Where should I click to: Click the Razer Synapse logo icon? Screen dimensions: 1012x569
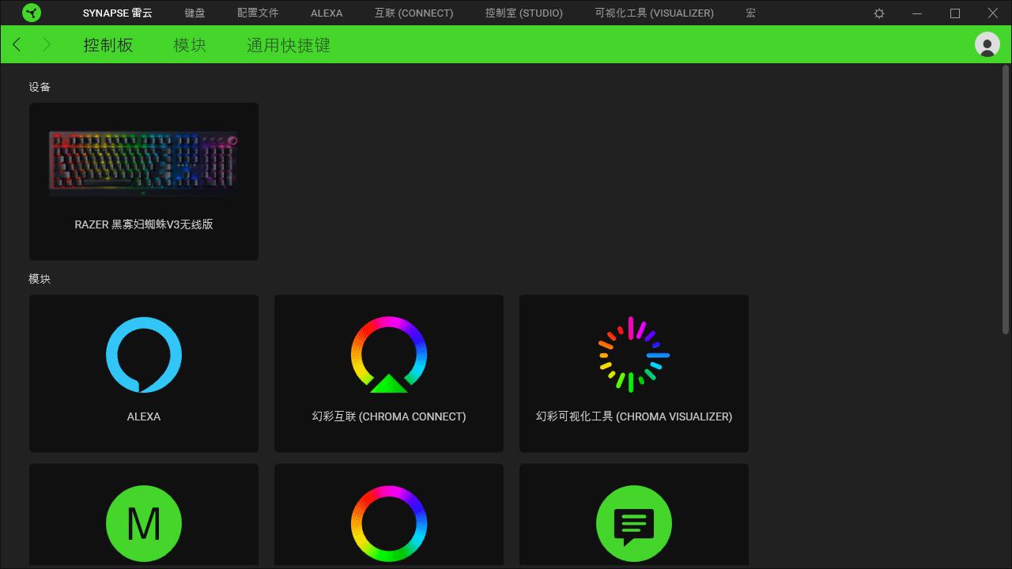(32, 13)
